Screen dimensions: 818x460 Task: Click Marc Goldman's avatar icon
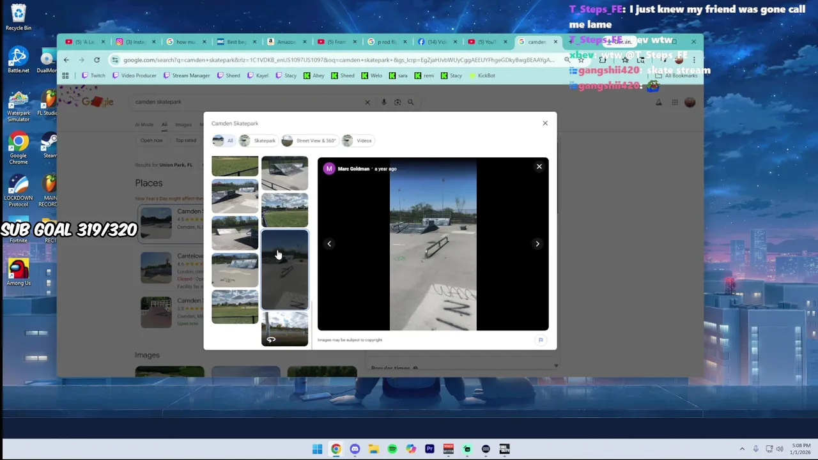(x=328, y=169)
